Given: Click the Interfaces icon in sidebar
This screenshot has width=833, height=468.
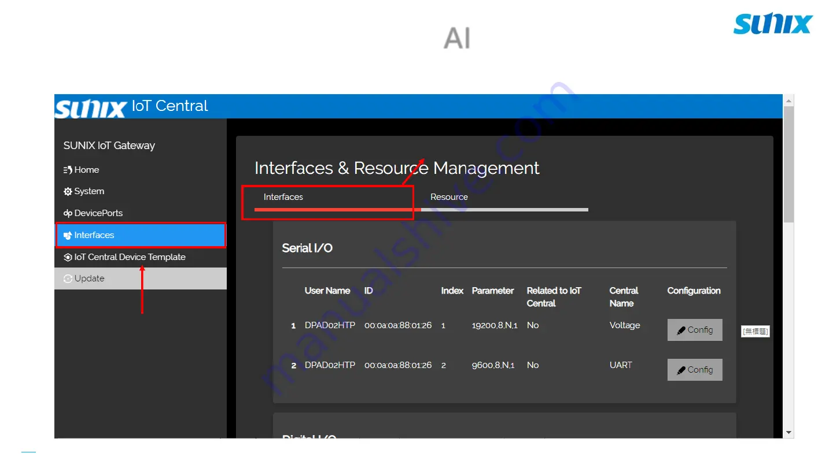Looking at the screenshot, I should 68,235.
